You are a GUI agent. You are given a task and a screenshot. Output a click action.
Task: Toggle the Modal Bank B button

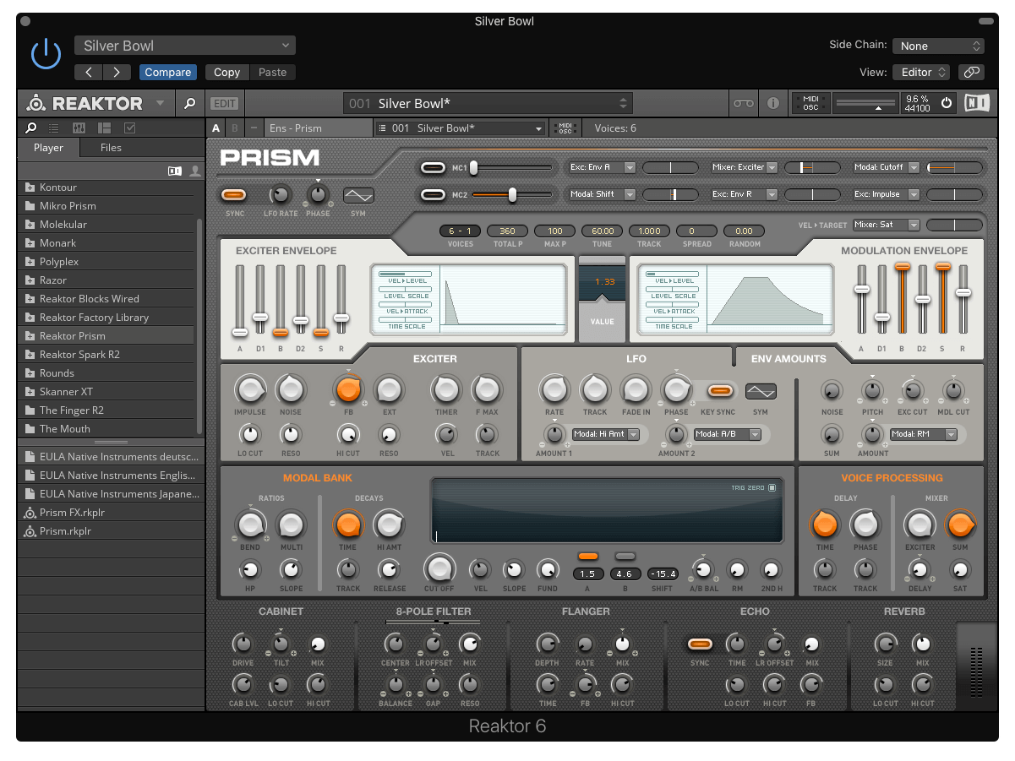[625, 556]
